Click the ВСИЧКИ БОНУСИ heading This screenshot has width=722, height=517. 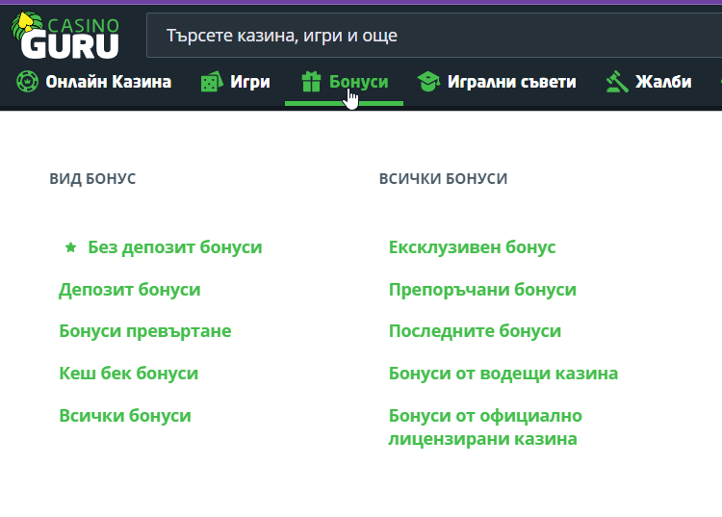pos(444,179)
